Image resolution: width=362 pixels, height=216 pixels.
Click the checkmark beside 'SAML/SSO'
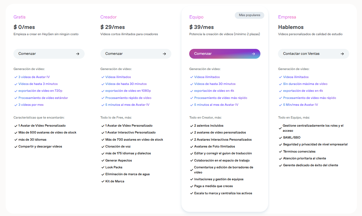tap(280, 138)
